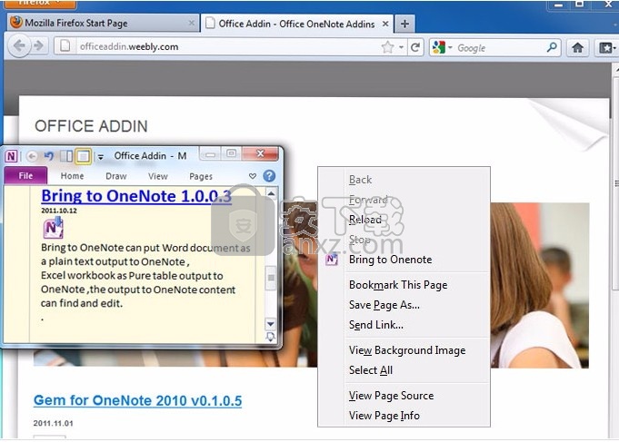Click the OneNote vertical scrollbar thumb
The image size is (619, 442).
pos(271,278)
